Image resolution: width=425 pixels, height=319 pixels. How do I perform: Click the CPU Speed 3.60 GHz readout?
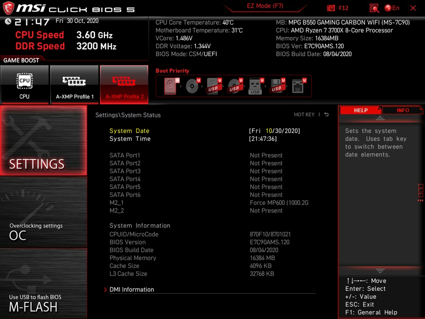point(64,35)
